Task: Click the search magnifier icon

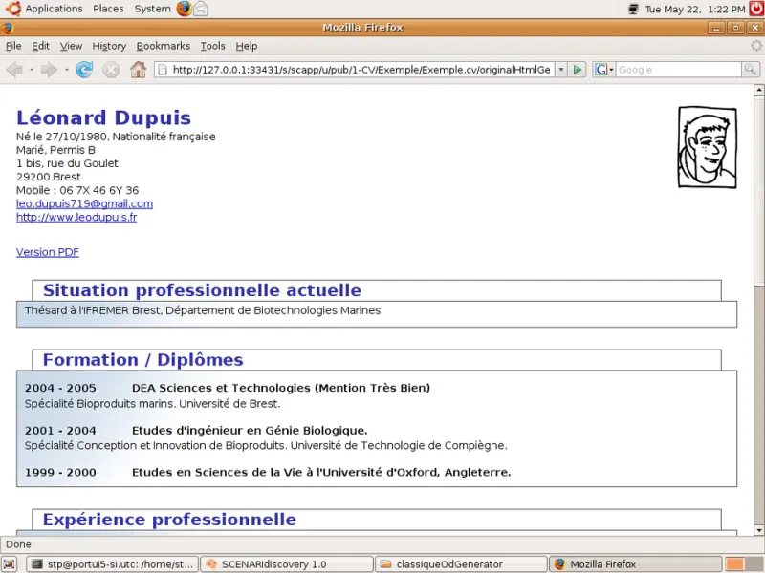Action: [x=750, y=70]
